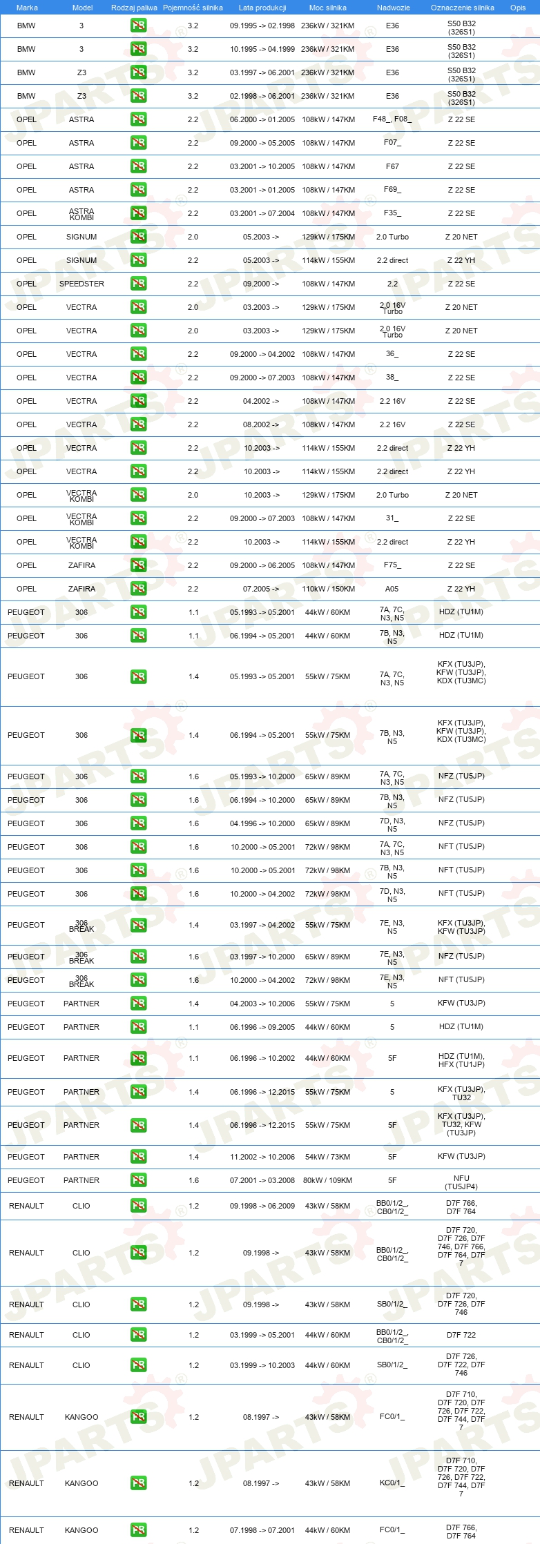Click the fuel icon in the Opel Astra F69_ row
The height and width of the screenshot is (1544, 540).
click(x=138, y=190)
